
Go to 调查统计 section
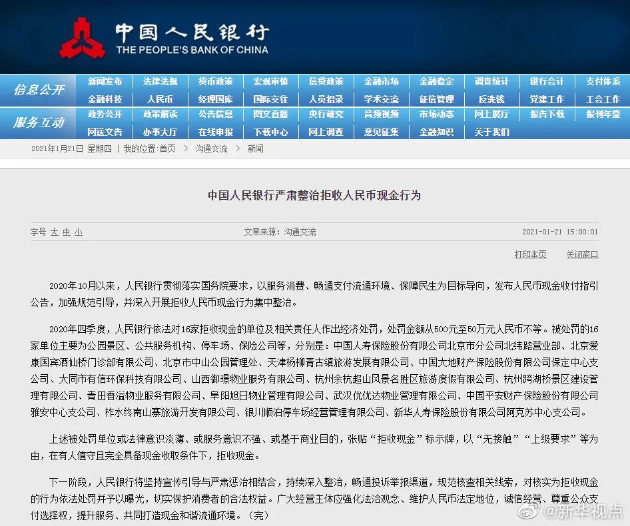(491, 82)
